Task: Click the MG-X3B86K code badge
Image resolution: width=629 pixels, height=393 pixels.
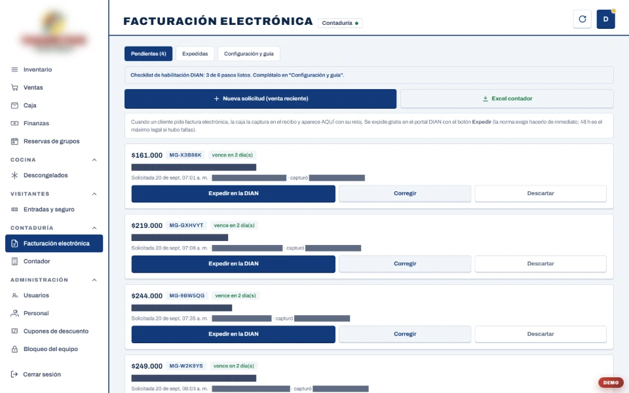Action: tap(185, 155)
